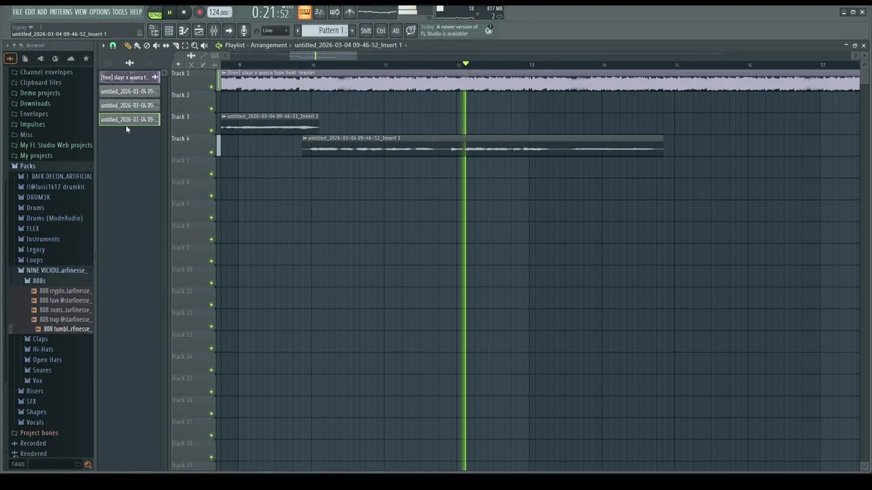Viewport: 872px width, 490px height.
Task: Stop playback with the stop button
Action: (x=184, y=12)
